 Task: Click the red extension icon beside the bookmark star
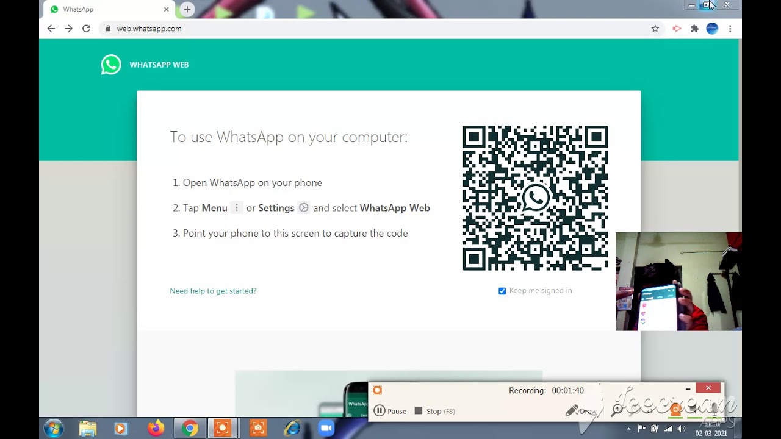(x=677, y=29)
